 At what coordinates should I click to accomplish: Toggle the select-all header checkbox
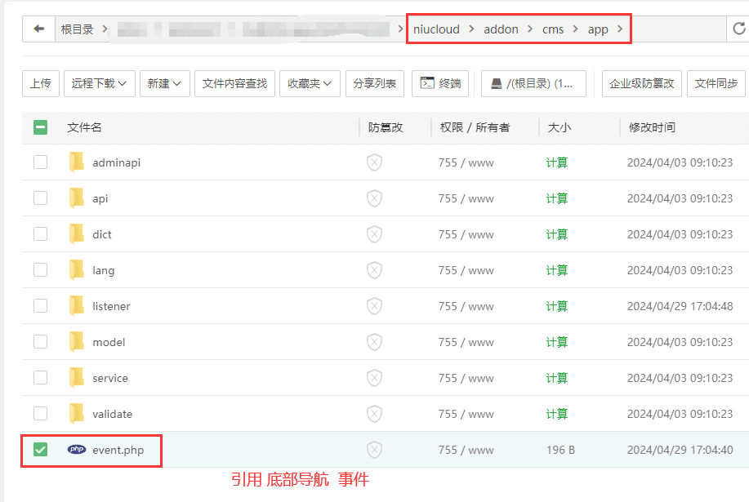pos(40,127)
